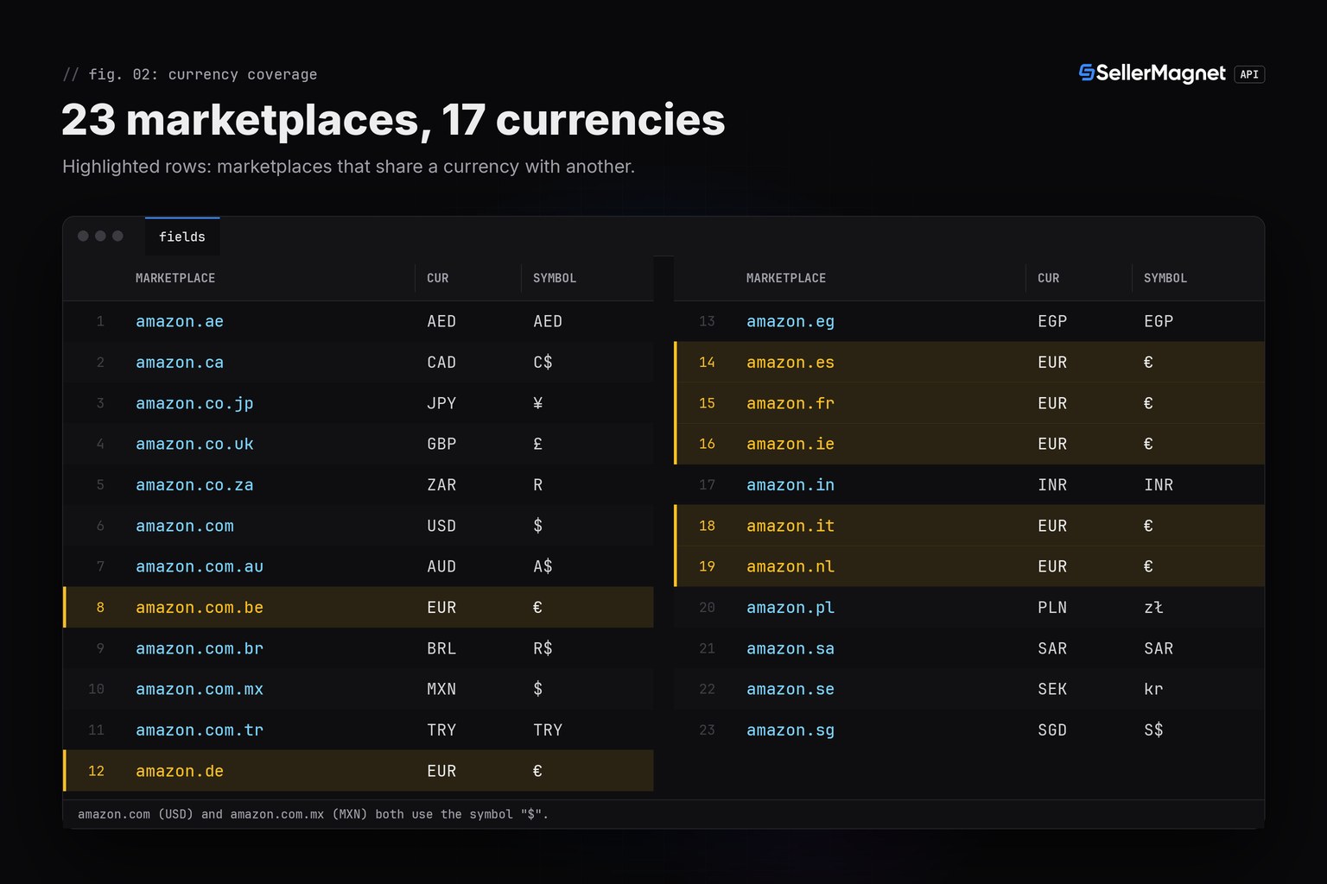1327x884 pixels.
Task: Select the amazon.sg row name
Action: click(790, 730)
